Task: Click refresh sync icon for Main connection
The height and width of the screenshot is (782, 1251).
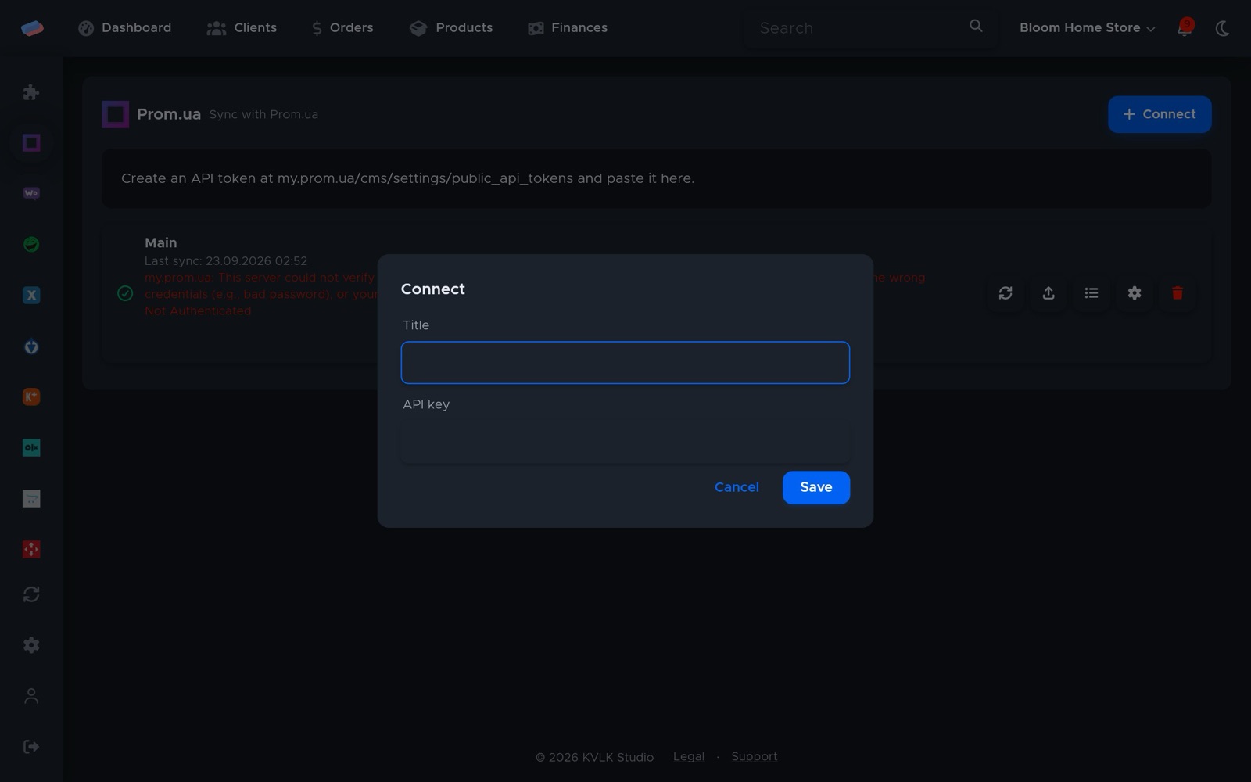Action: pos(1005,293)
